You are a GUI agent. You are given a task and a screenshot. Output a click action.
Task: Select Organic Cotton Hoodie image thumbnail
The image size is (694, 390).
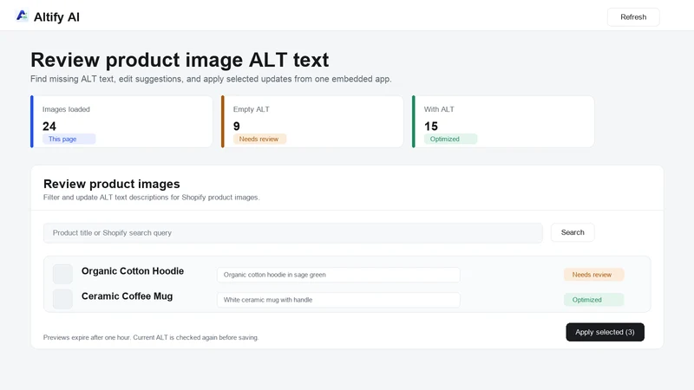point(62,274)
